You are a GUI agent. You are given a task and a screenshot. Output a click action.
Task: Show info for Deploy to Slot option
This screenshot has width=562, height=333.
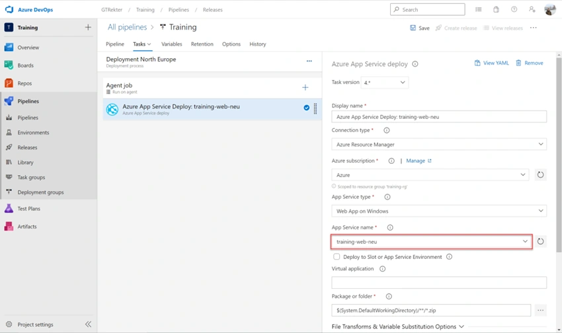point(449,257)
